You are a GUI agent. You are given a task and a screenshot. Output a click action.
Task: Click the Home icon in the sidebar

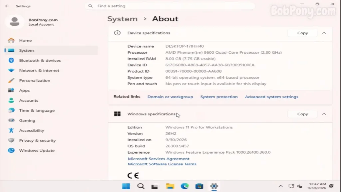11,40
